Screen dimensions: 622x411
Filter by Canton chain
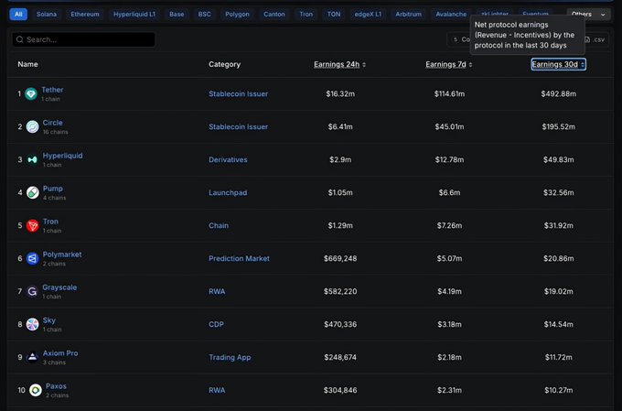[274, 15]
